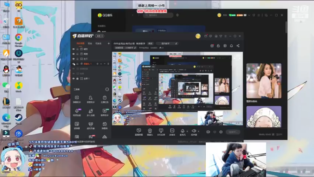
Task: Add 直播屏幕 screen capture source
Action: [x=139, y=132]
